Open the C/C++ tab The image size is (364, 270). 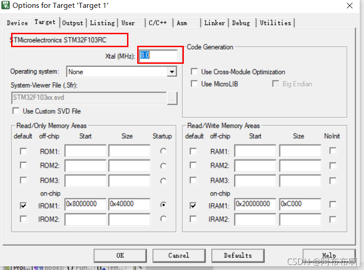(159, 23)
